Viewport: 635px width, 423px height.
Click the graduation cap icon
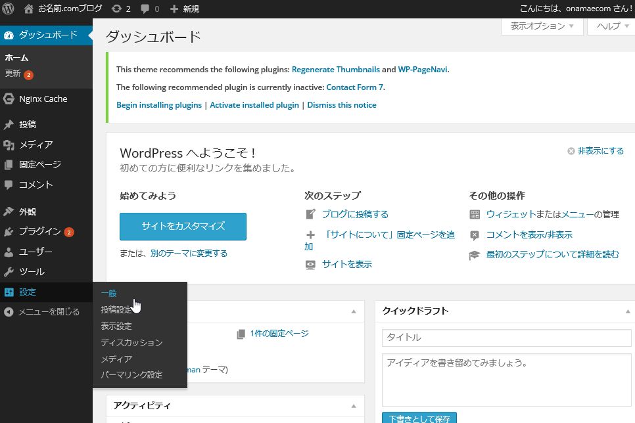point(475,255)
